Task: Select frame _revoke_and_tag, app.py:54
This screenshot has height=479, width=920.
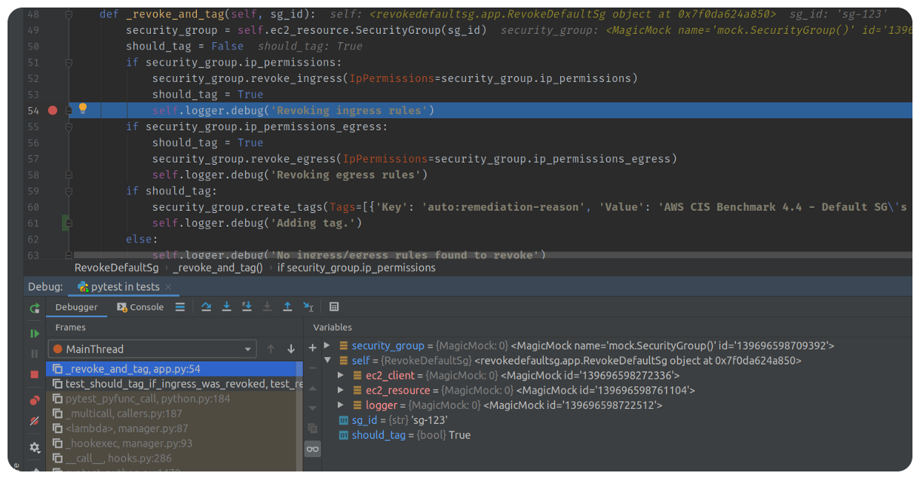Action: tap(174, 369)
